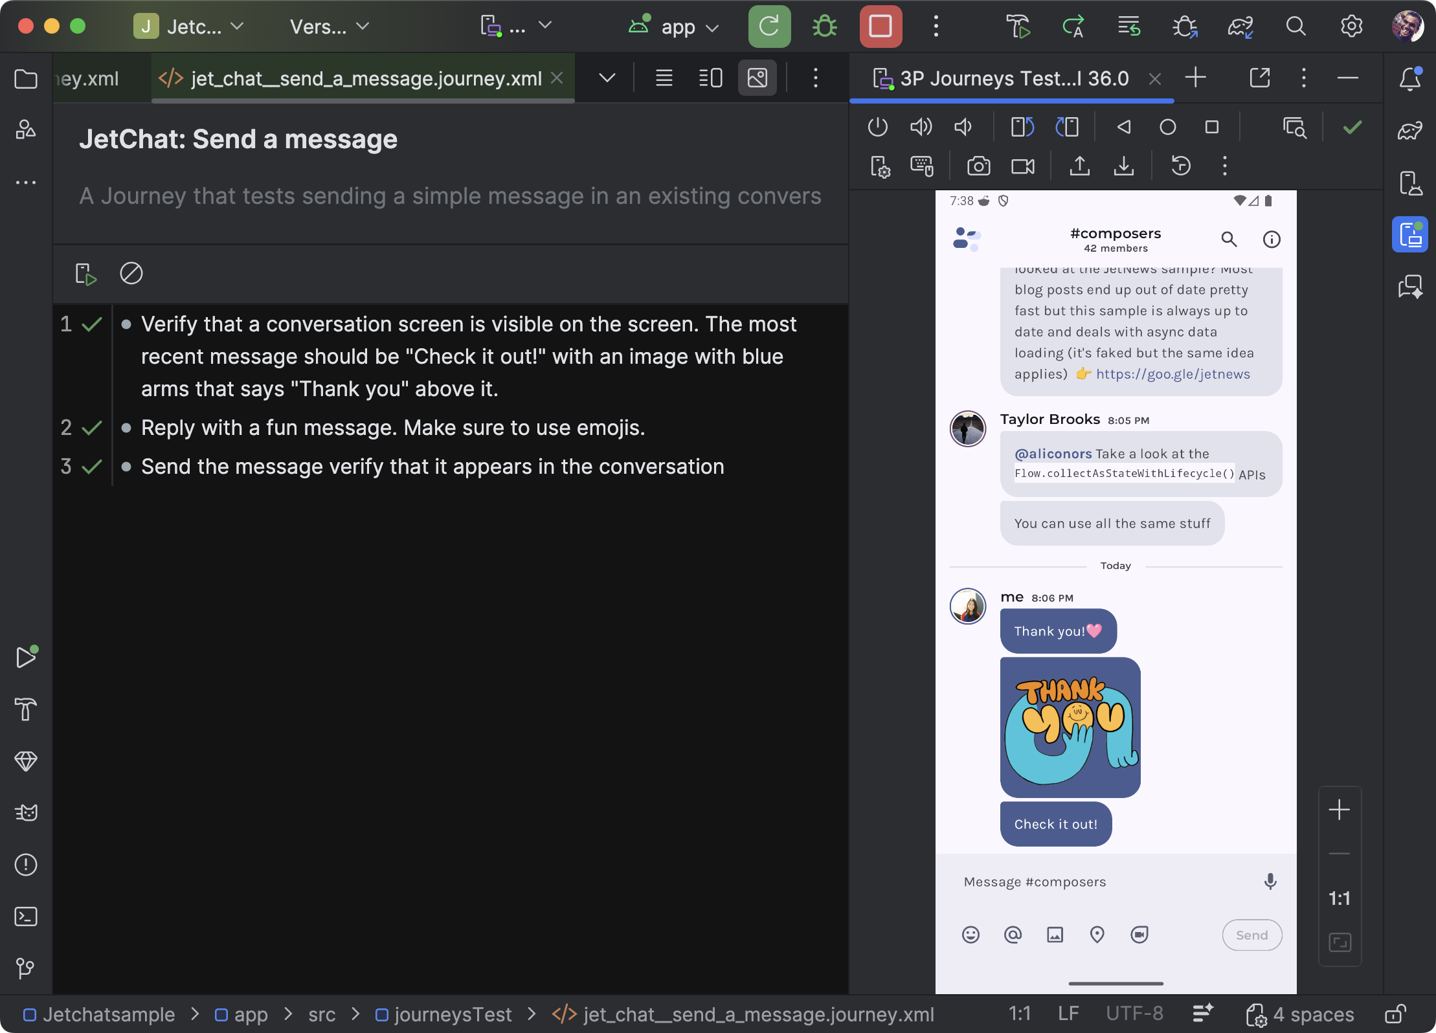Start a screen recording of the device
Screen dimensions: 1436x1033
(1022, 166)
